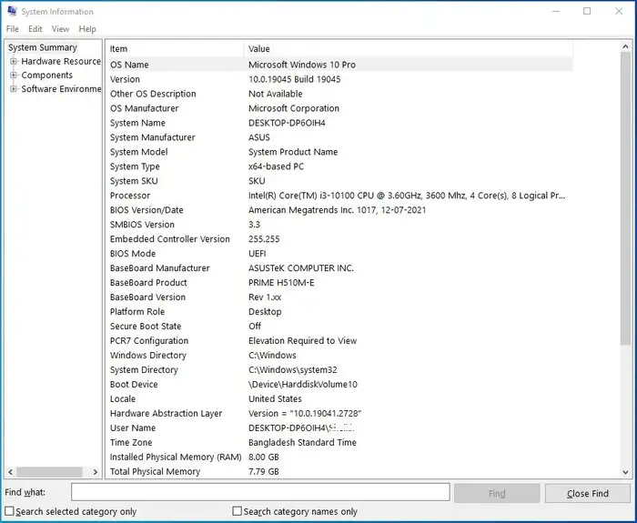The width and height of the screenshot is (637, 523).
Task: Expand the Components tree node
Action: click(14, 75)
